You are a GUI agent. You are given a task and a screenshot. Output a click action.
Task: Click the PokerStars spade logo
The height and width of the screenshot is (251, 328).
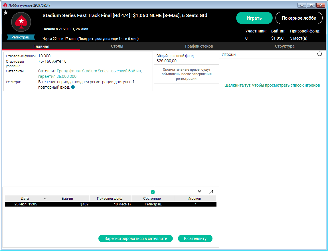pos(21,22)
